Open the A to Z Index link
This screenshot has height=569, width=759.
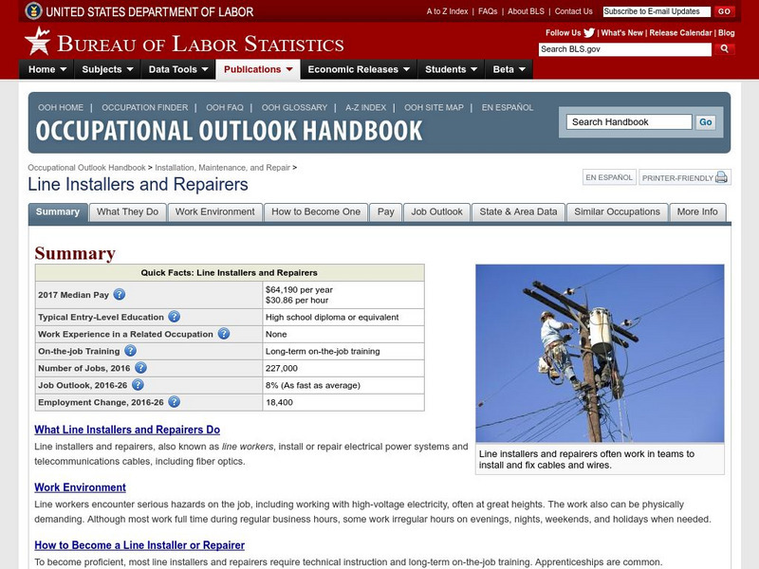[447, 11]
